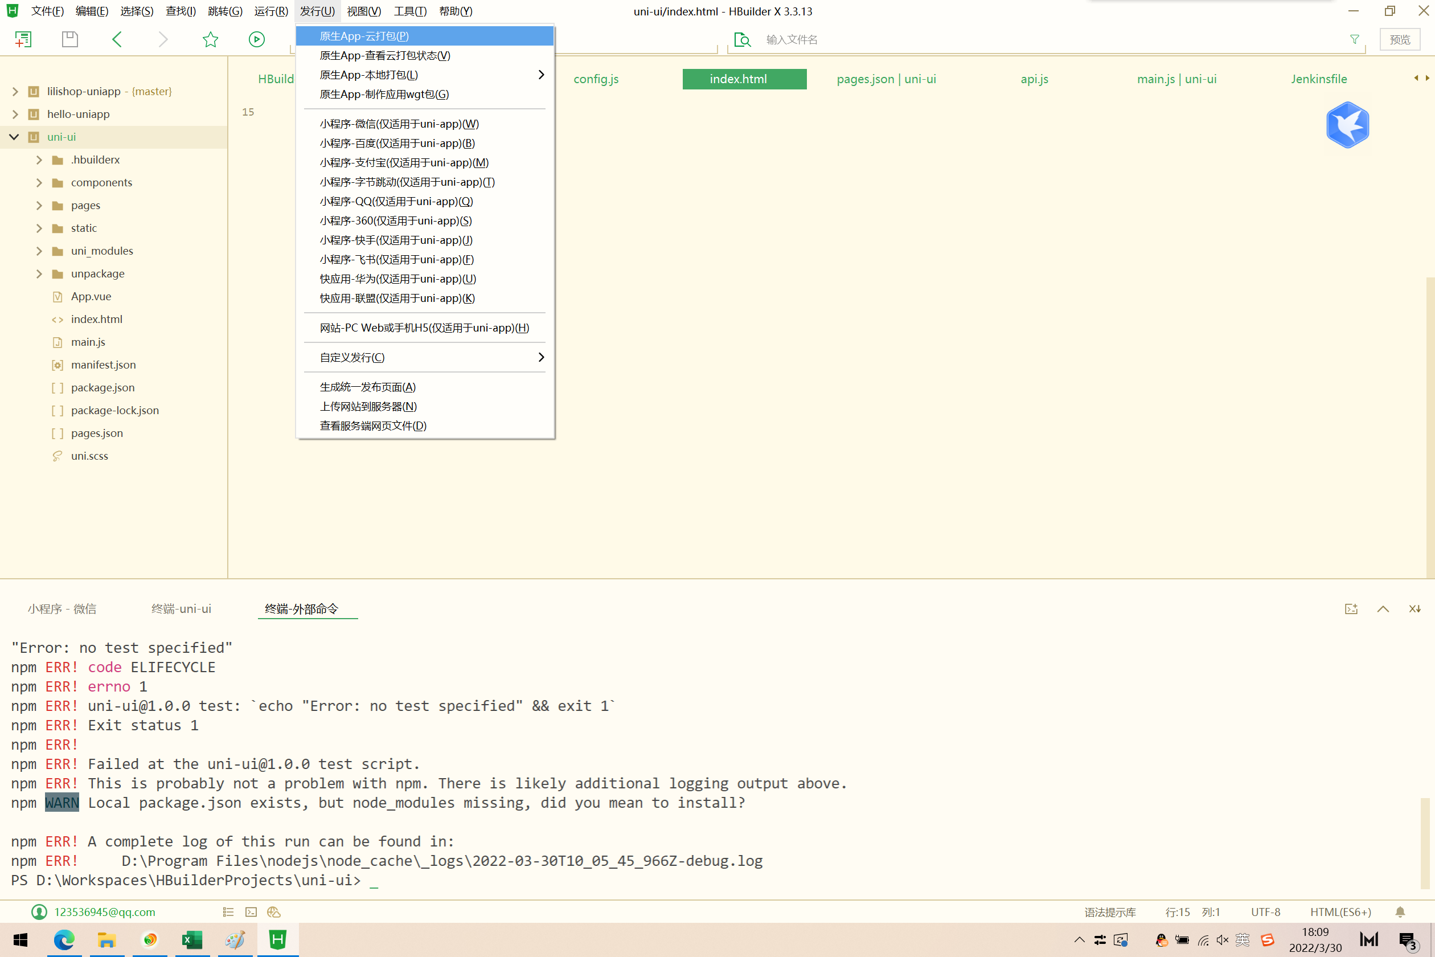The height and width of the screenshot is (957, 1435).
Task: Collapse the uni-ui project
Action: (14, 137)
